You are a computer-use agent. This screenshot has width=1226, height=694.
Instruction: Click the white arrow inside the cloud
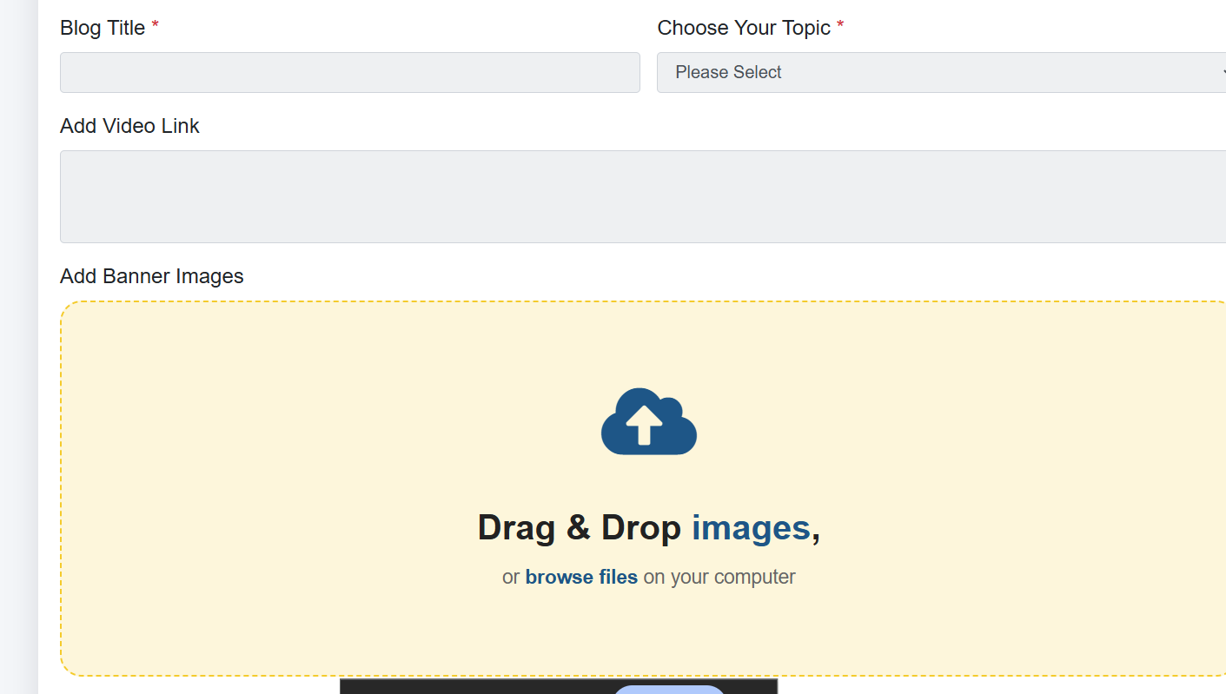click(644, 426)
